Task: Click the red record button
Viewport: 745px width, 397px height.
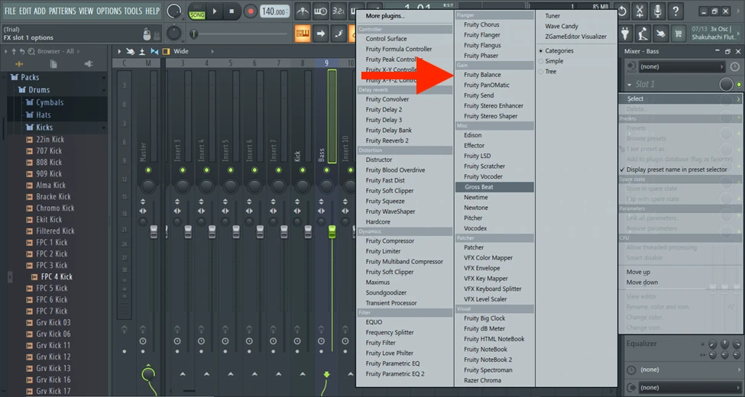Action: (x=251, y=11)
